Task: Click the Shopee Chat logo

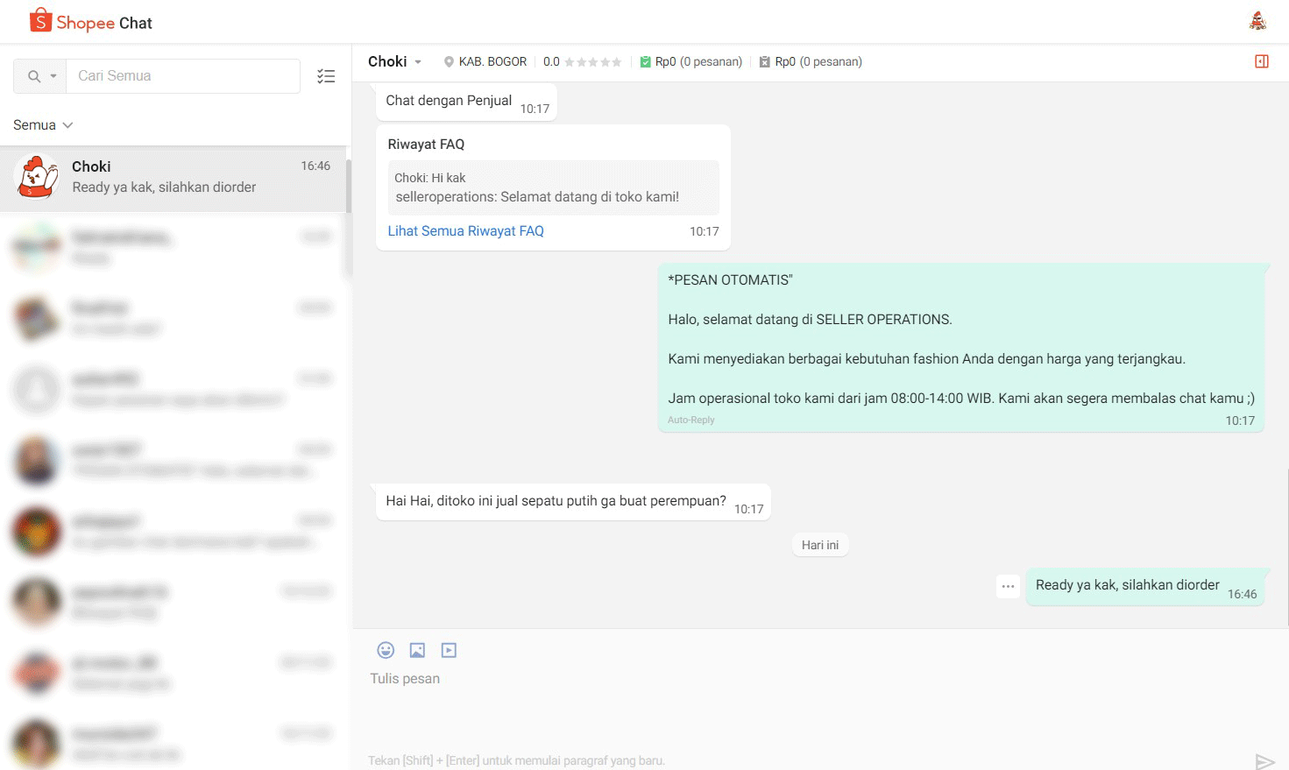Action: [x=90, y=21]
